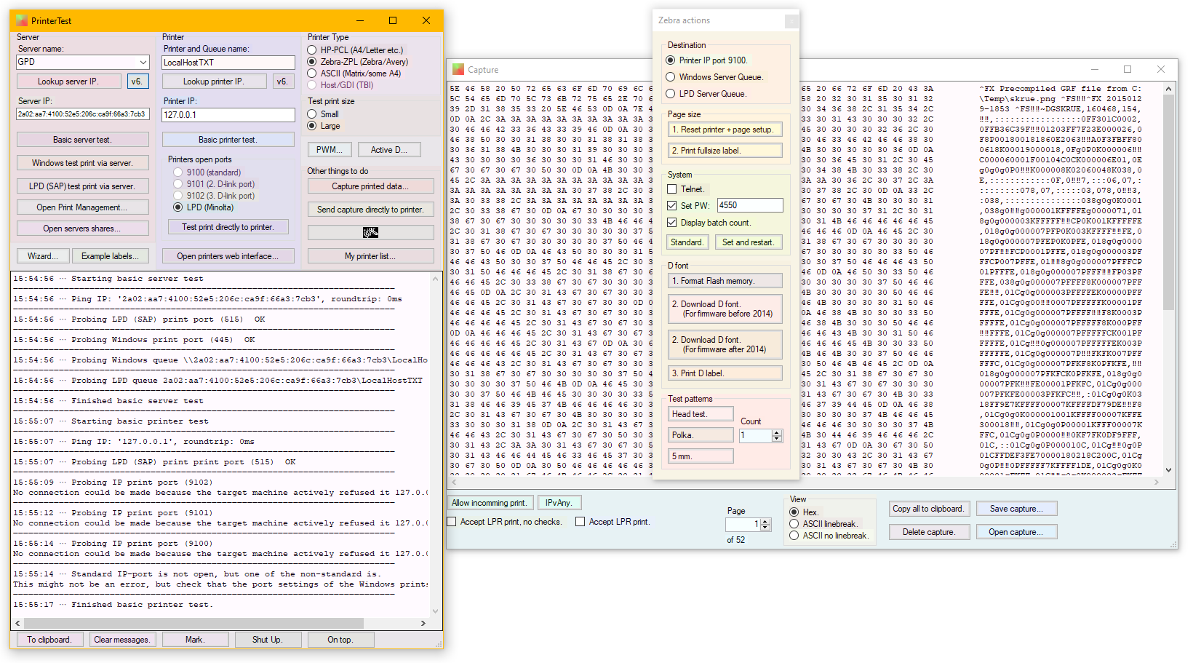Click Open servers shares button
The height and width of the screenshot is (663, 1193).
pos(83,229)
